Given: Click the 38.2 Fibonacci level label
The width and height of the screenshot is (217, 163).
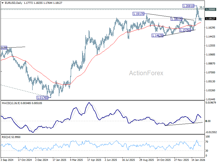Looking at the screenshot, I should 202,7.
